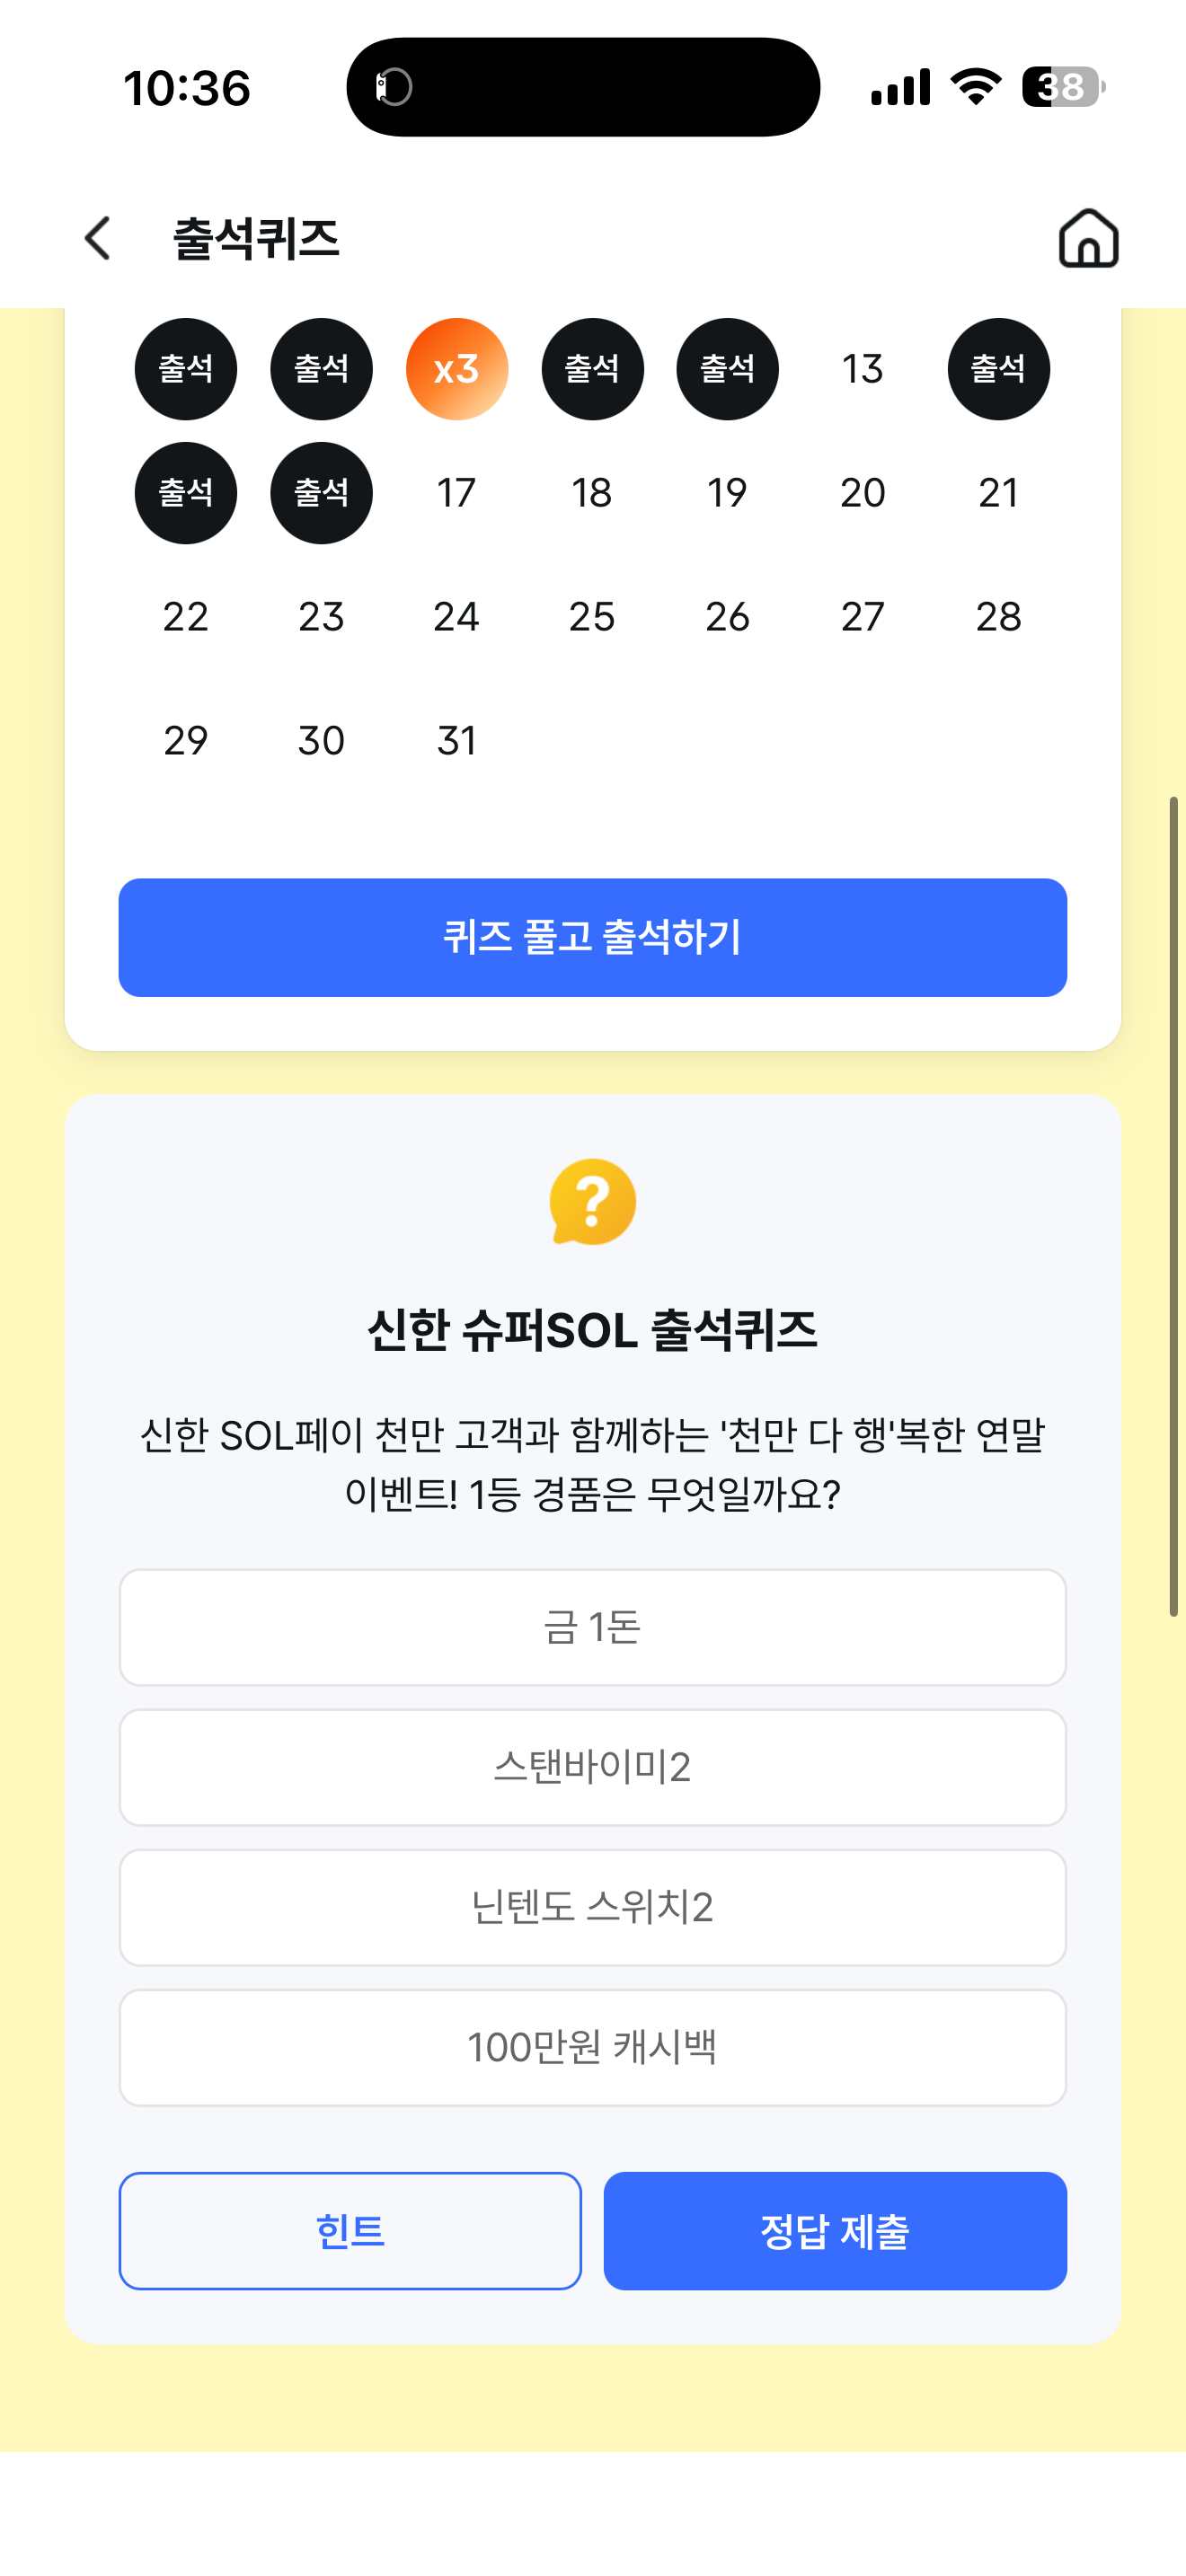Tap the Wi-Fi status icon
This screenshot has height=2576, width=1186.
[x=976, y=87]
